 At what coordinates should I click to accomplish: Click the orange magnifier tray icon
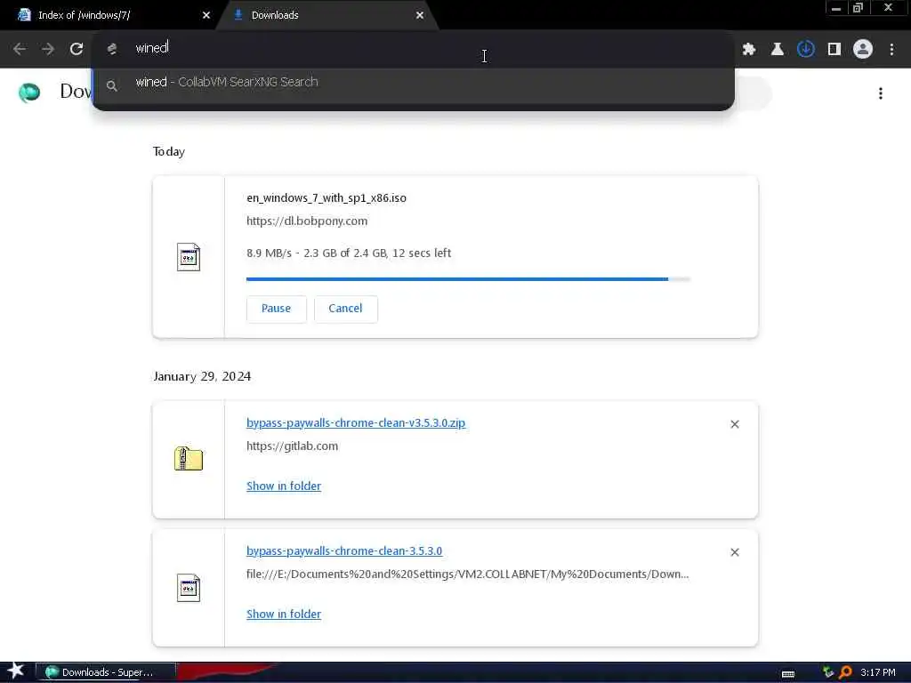(x=846, y=672)
